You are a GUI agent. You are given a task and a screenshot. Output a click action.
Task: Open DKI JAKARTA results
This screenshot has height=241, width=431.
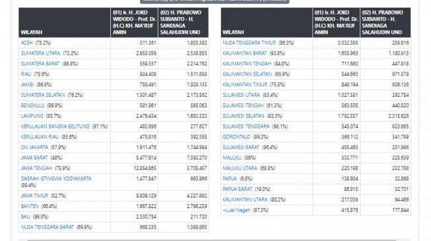point(34,147)
